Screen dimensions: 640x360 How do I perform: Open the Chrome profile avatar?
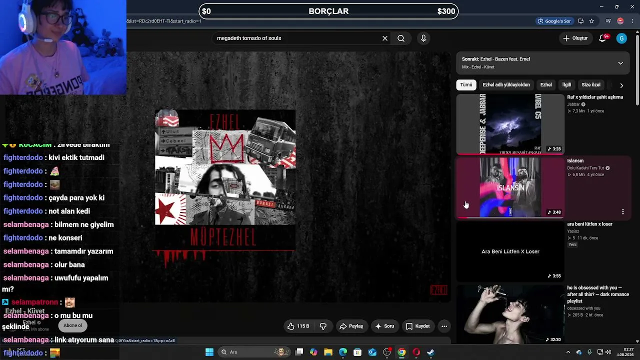[x=620, y=21]
